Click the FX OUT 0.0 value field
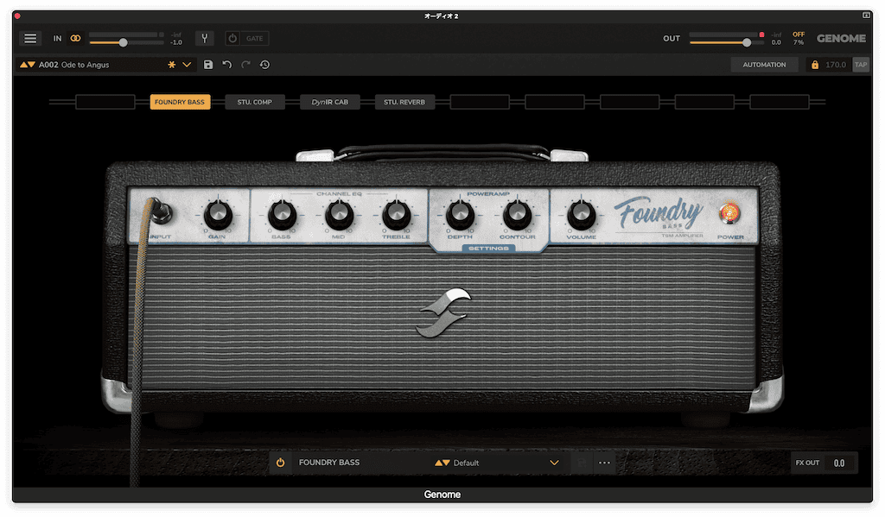 [x=839, y=463]
